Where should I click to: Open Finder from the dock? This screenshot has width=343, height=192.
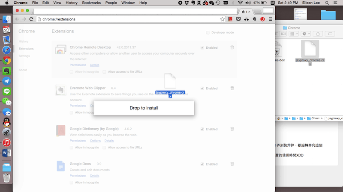(6, 19)
